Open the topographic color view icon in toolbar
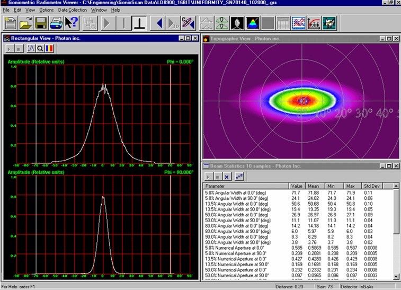Image resolution: width=401 pixels, height=290 pixels. [253, 23]
